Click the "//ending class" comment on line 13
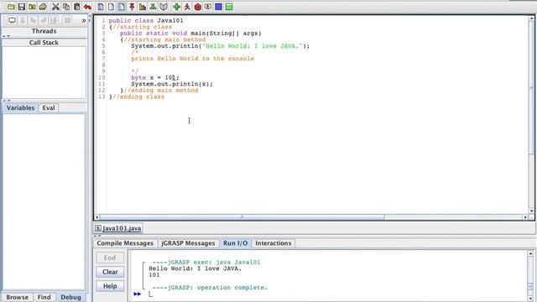 click(138, 97)
